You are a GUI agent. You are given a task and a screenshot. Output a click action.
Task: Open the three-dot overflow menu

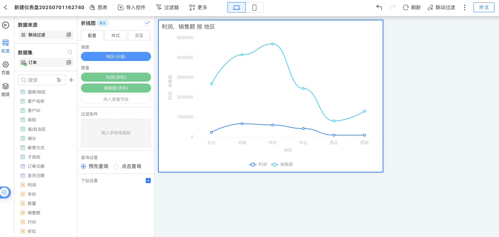pos(465,7)
